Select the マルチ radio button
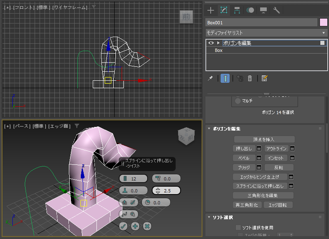 [x=238, y=101]
